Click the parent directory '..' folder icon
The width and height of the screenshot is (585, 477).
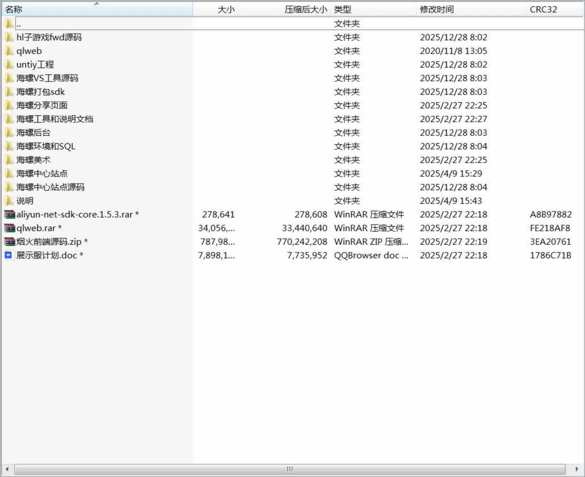pos(9,24)
